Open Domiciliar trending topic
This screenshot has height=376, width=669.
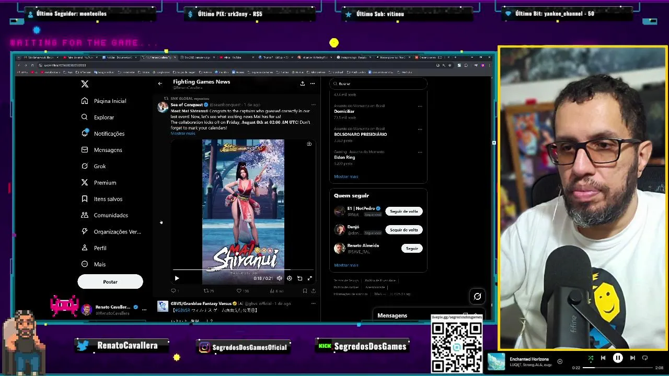(x=344, y=111)
